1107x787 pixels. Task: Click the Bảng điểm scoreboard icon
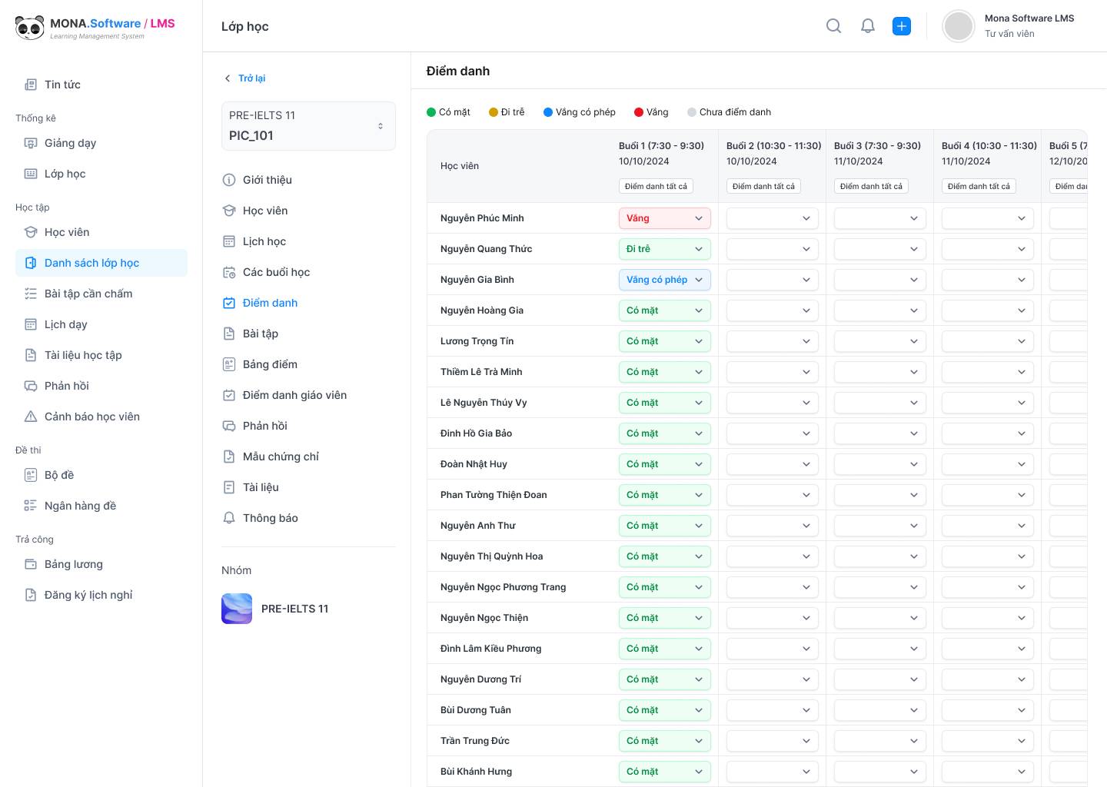[229, 364]
